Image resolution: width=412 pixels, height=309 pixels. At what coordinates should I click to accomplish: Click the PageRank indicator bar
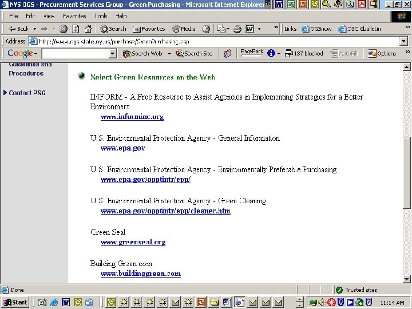click(x=252, y=53)
